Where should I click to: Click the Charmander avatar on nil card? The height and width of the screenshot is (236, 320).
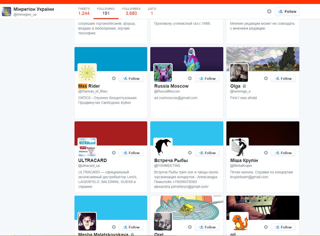pyautogui.click(x=239, y=221)
